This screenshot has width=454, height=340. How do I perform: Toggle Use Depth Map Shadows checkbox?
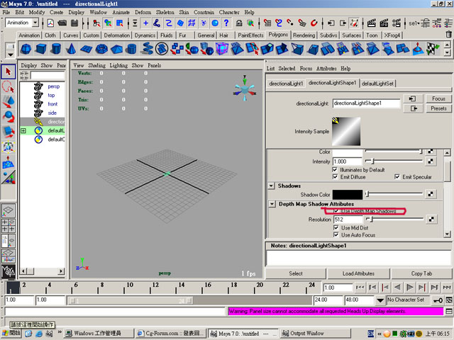tap(336, 211)
